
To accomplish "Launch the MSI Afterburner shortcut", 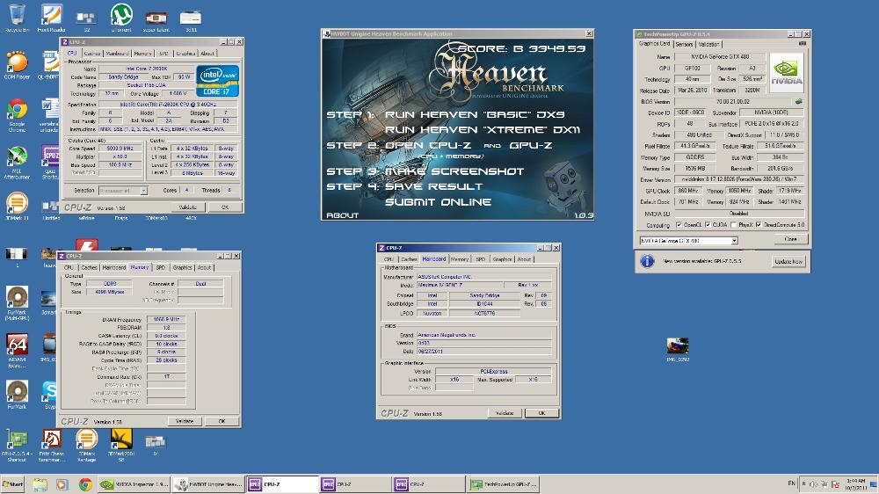I will (x=17, y=160).
